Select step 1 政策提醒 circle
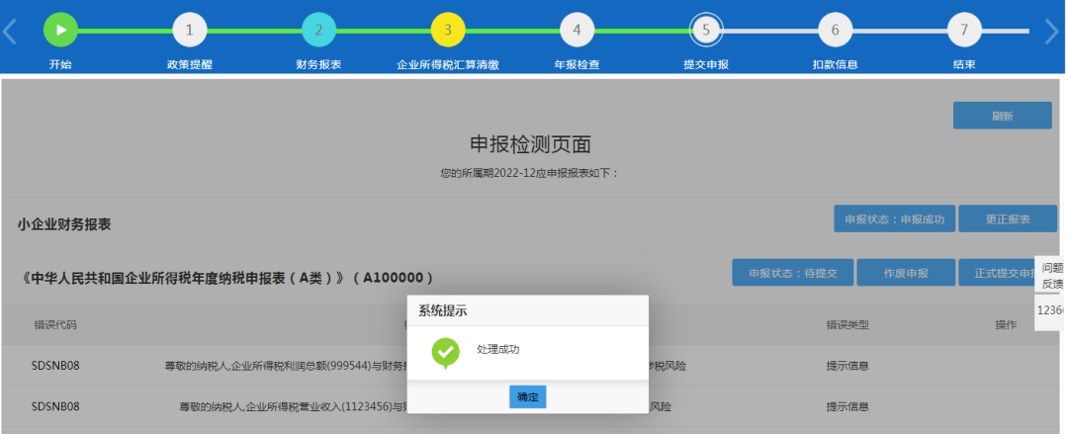This screenshot has height=434, width=1068. [x=189, y=30]
